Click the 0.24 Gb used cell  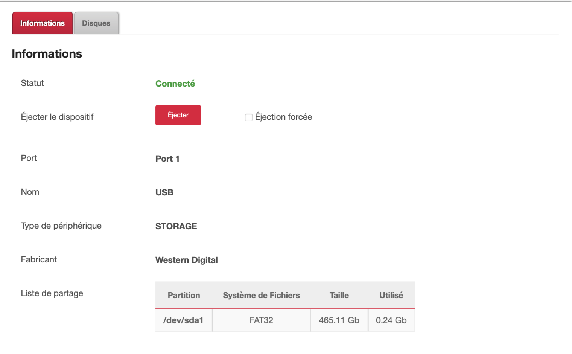(391, 320)
